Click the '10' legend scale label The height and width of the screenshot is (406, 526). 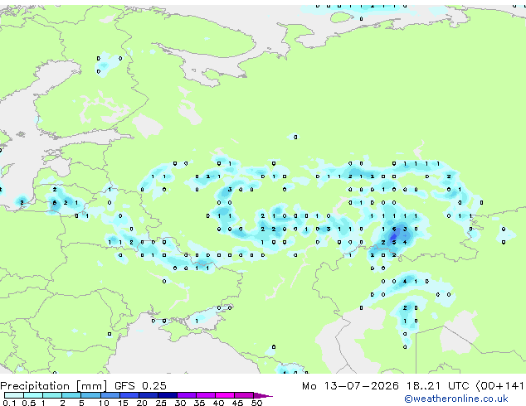(104, 403)
